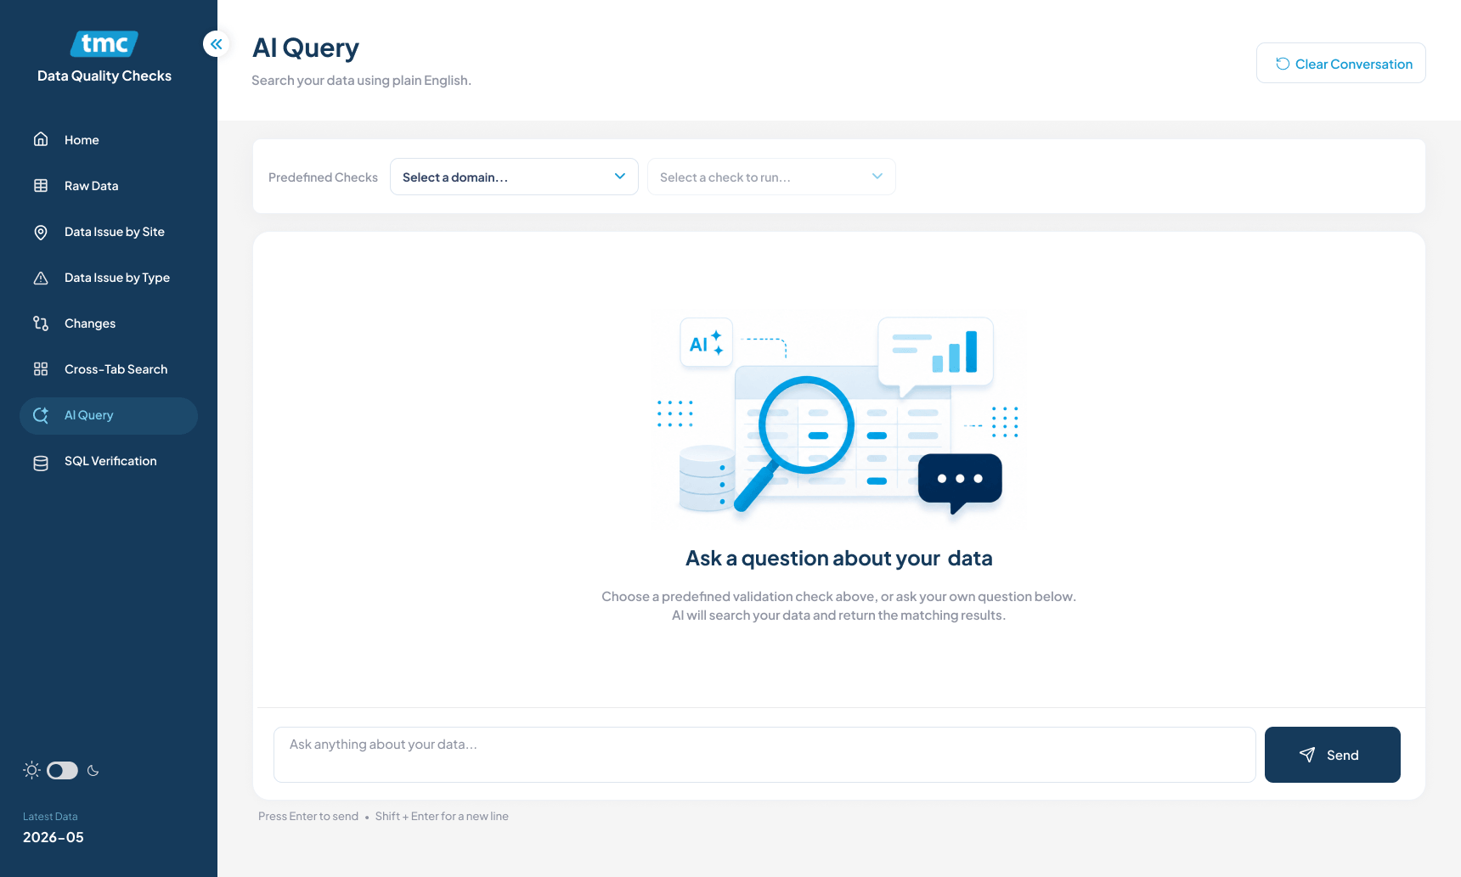Open SQL Verification page

pyautogui.click(x=109, y=462)
